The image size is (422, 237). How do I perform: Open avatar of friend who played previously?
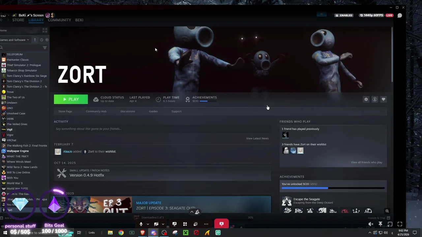pos(286,135)
